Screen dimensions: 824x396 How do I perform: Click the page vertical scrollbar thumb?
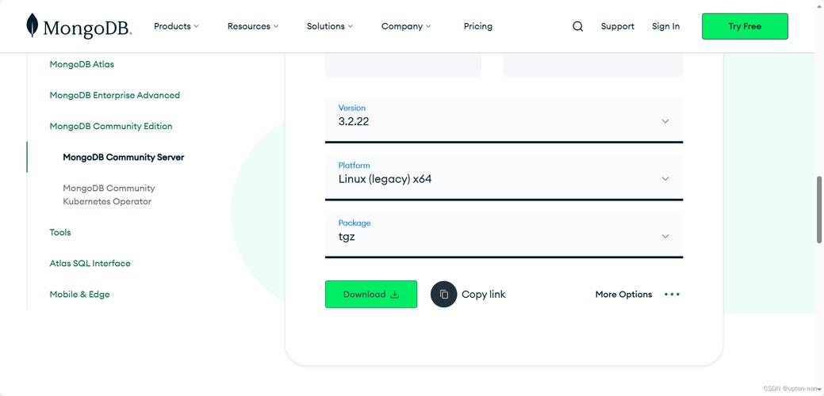click(819, 210)
